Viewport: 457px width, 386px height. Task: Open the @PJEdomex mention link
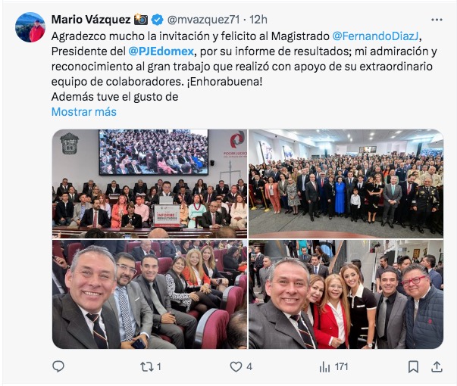point(161,51)
